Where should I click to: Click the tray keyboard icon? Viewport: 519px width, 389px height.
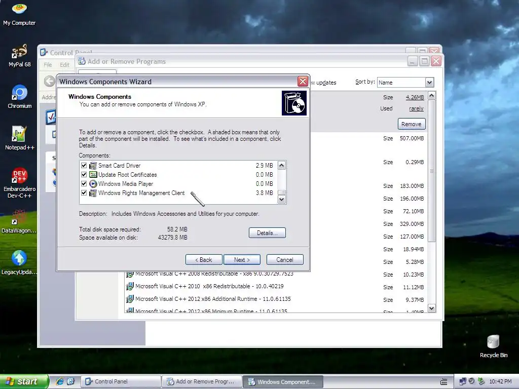pyautogui.click(x=444, y=382)
